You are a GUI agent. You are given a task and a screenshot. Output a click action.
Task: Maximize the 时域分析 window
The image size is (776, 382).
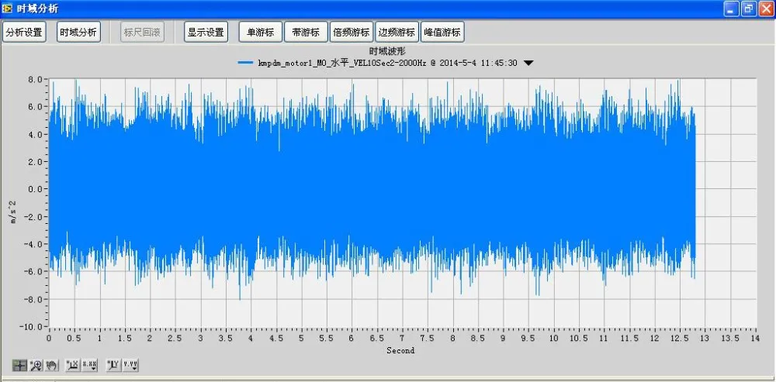tap(747, 9)
